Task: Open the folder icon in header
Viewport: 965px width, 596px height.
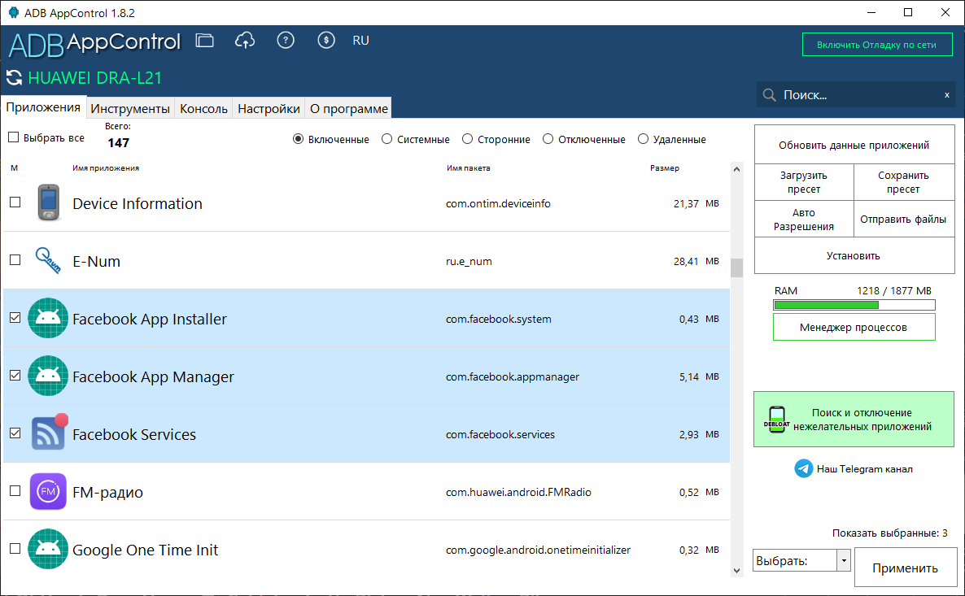Action: [x=204, y=41]
